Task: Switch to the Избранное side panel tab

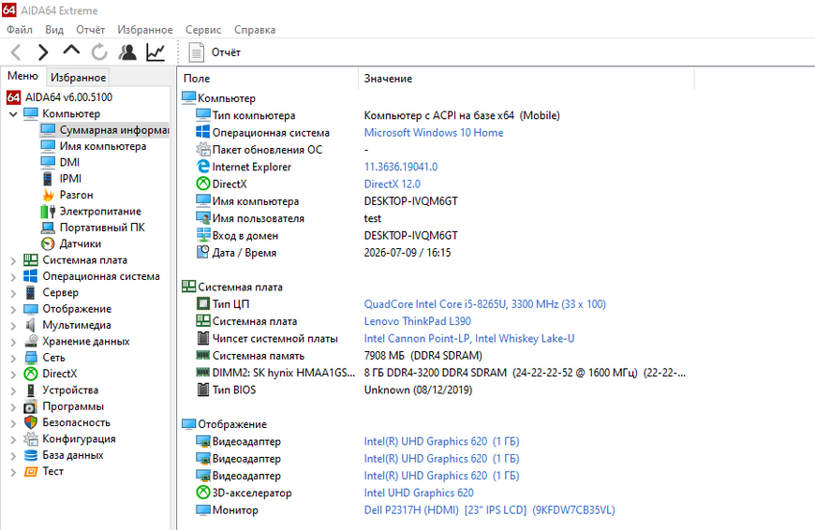Action: click(x=78, y=78)
